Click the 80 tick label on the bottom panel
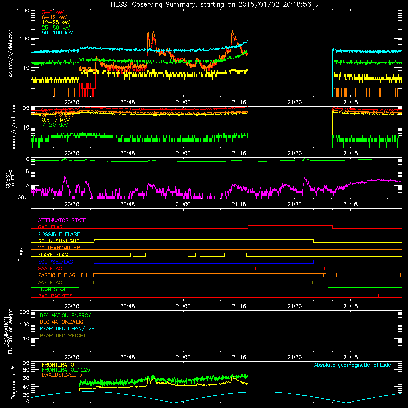 tap(26, 370)
